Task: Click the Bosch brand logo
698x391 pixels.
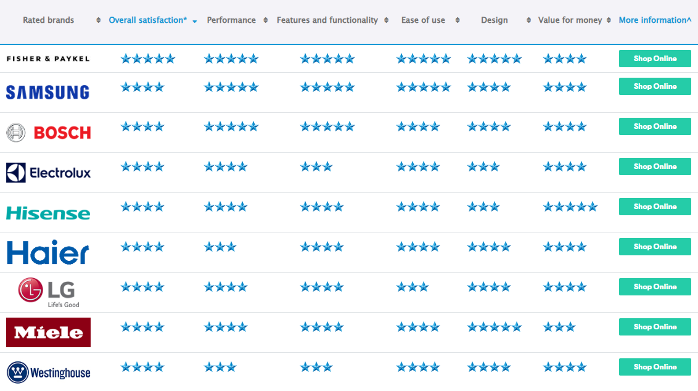Action: coord(49,133)
